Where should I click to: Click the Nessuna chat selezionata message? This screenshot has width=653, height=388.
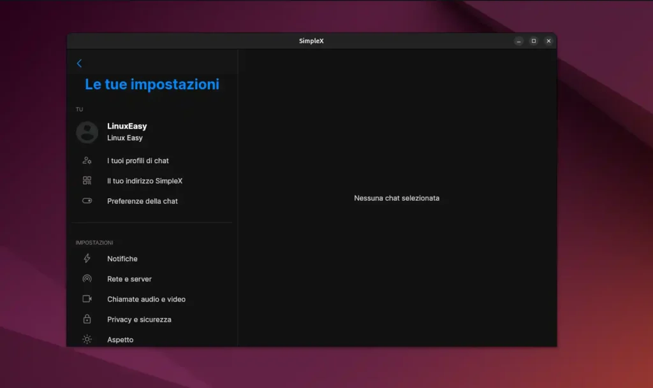tap(397, 198)
